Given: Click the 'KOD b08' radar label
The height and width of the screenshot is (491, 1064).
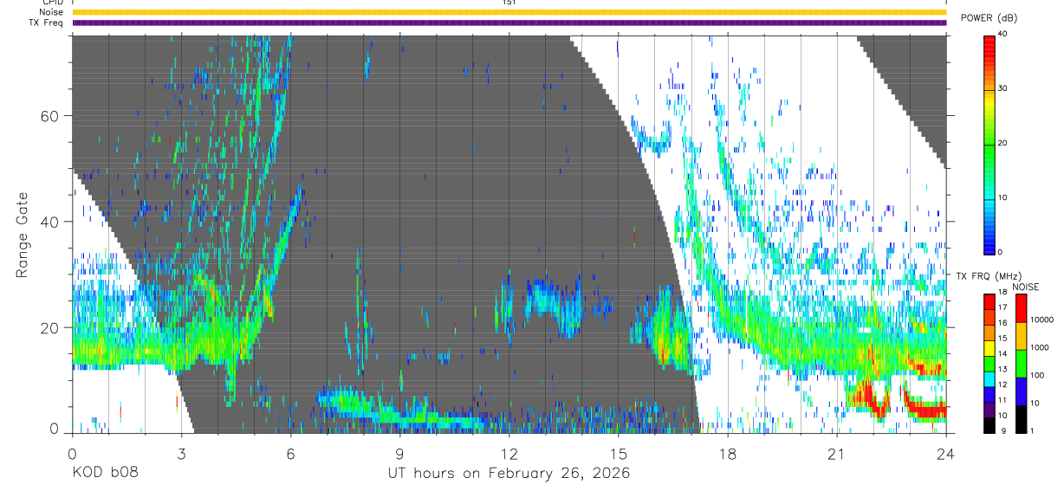Looking at the screenshot, I should (104, 474).
